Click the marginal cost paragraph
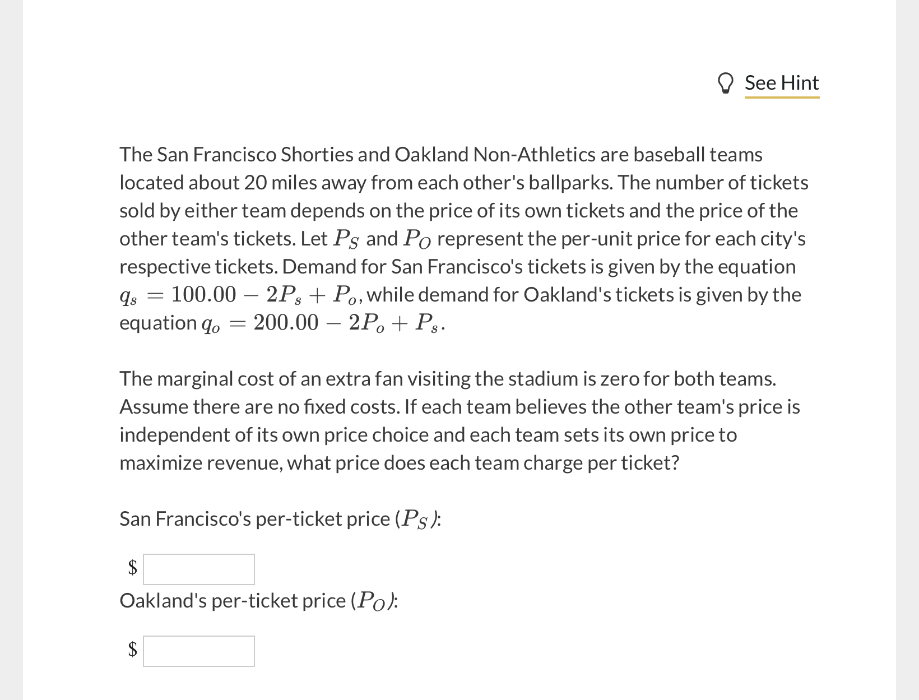This screenshot has width=919, height=700. 460,420
